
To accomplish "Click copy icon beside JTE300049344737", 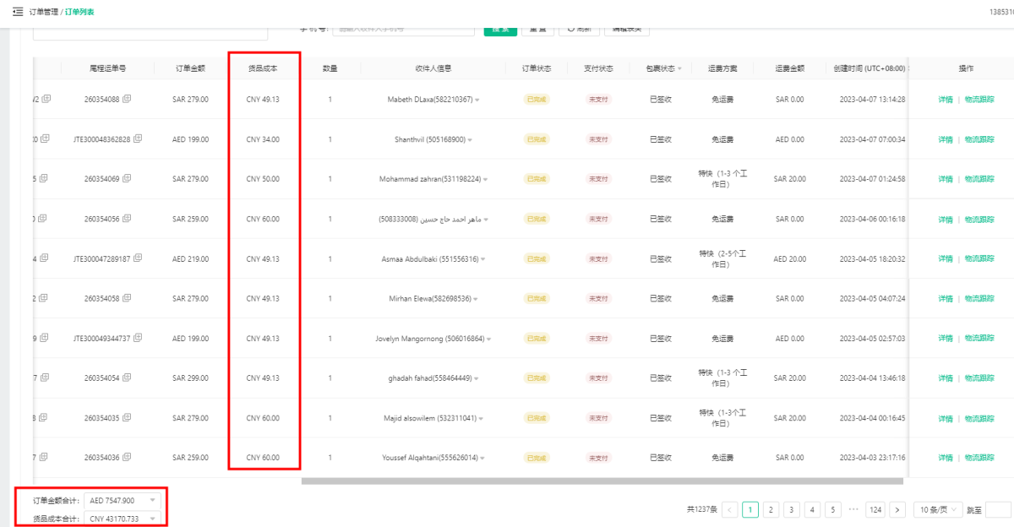I will pos(136,338).
